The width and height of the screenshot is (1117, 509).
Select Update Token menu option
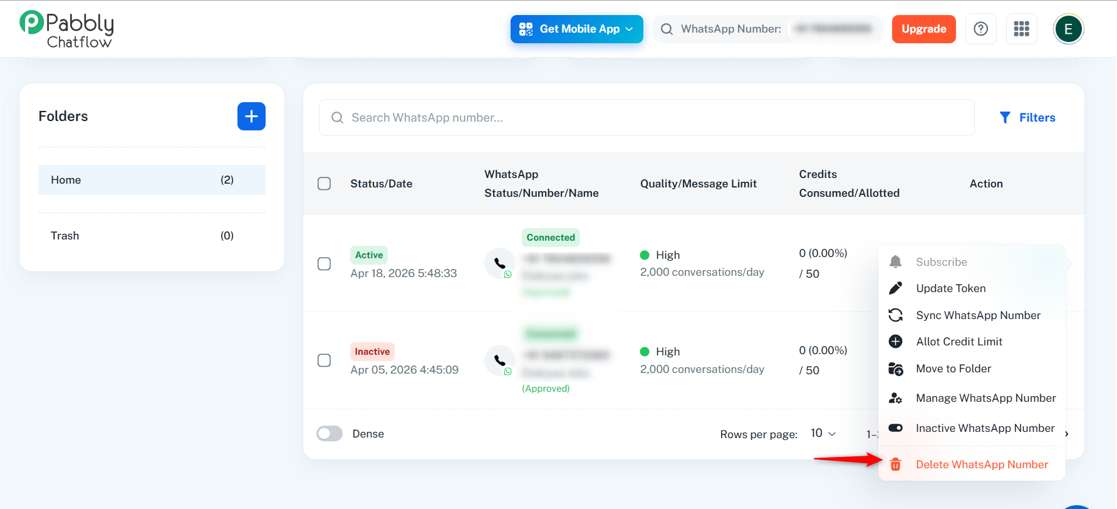click(x=972, y=288)
